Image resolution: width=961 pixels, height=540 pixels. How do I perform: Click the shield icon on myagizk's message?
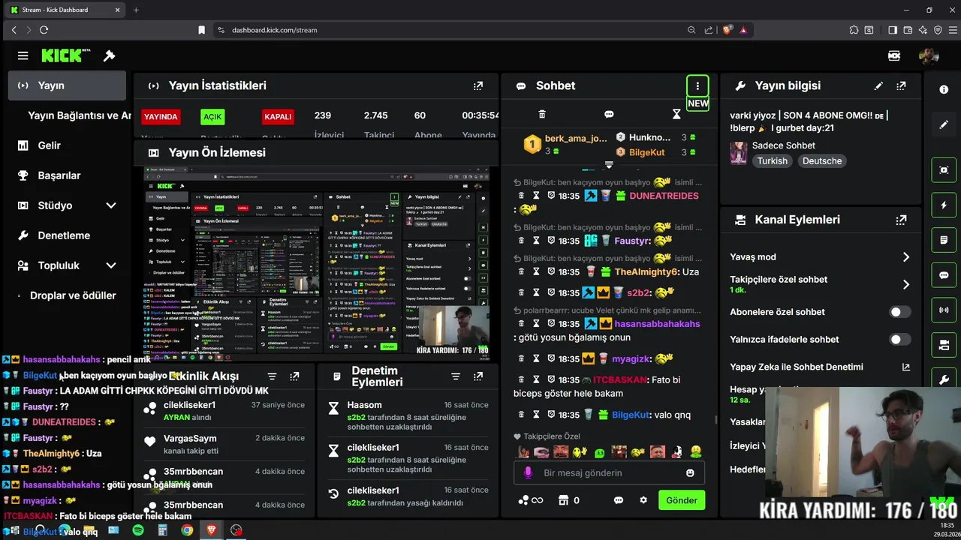tap(551, 358)
